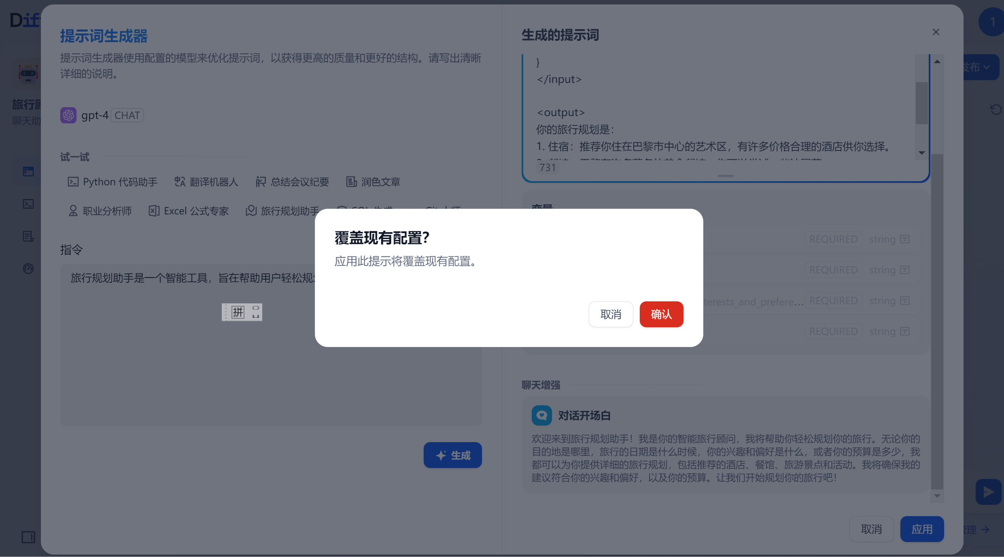
Task: Click the gpt-4 model icon
Action: tap(68, 115)
